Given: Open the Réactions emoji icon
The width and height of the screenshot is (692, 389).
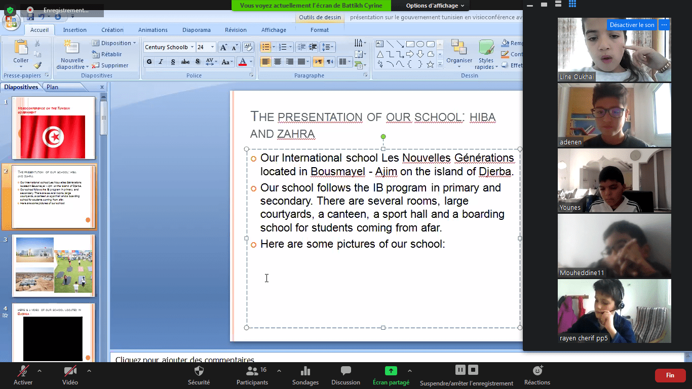Looking at the screenshot, I should coord(537,371).
